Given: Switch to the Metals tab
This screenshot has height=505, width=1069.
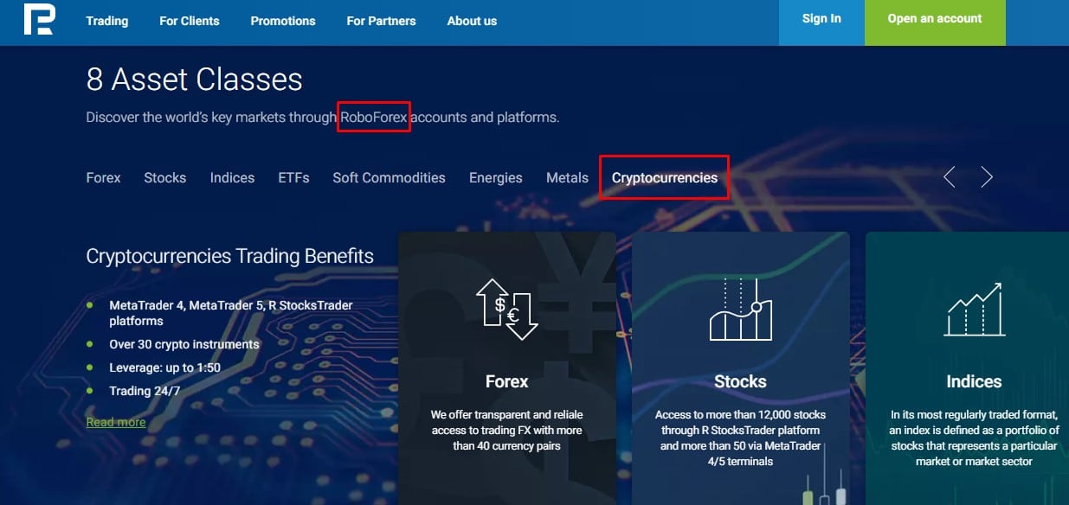Looking at the screenshot, I should point(567,177).
